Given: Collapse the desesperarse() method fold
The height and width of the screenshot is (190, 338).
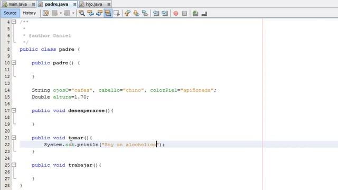Looking at the screenshot, I should [14, 110].
